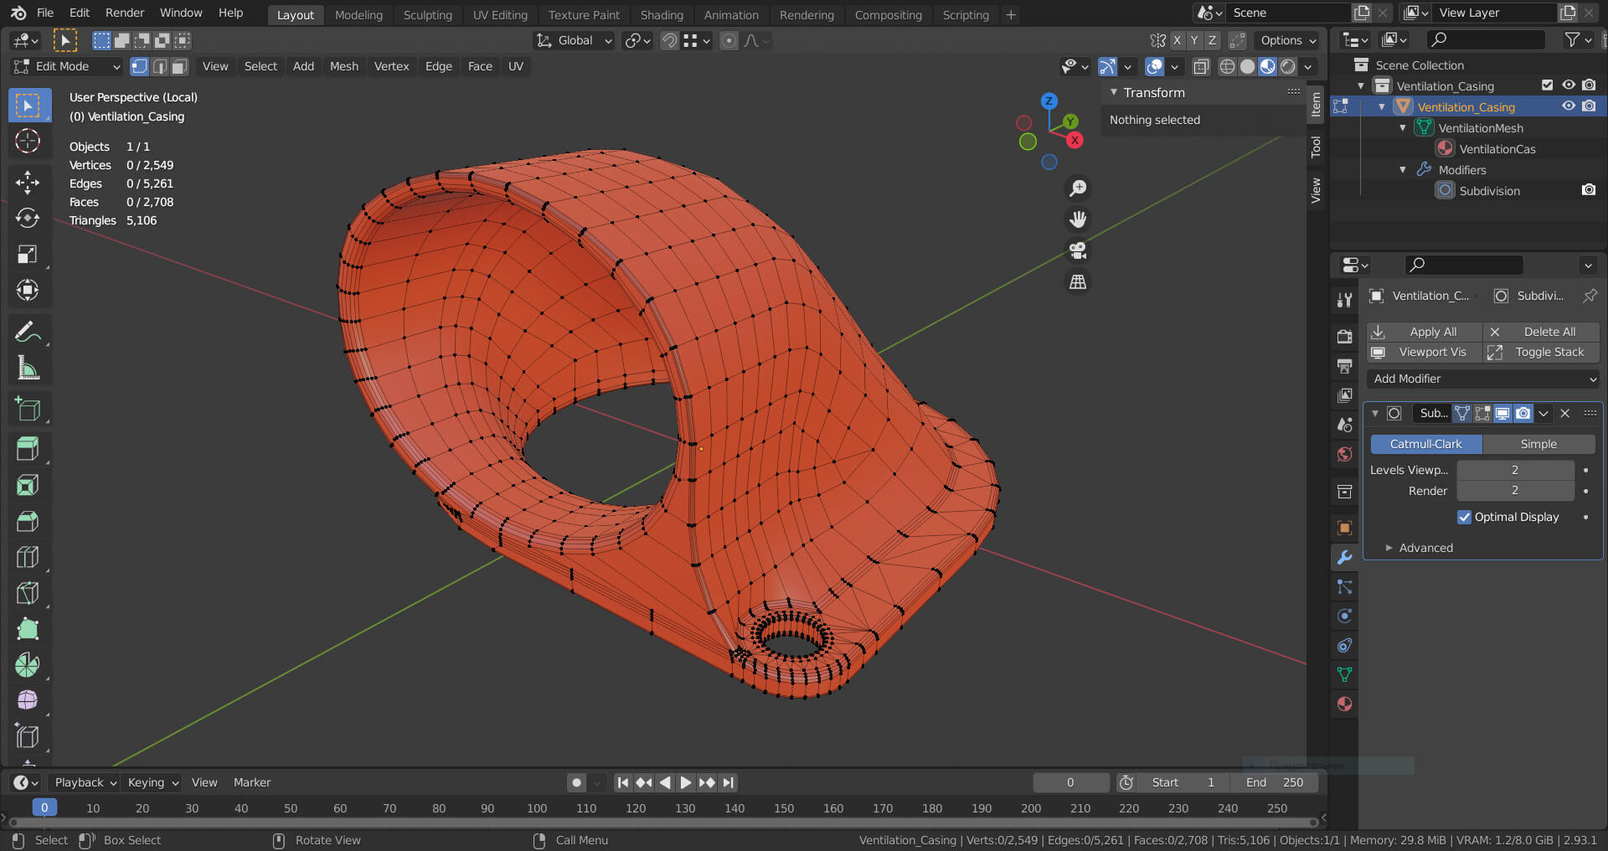Open the Edit Mode dropdown
The width and height of the screenshot is (1608, 851).
pos(67,66)
